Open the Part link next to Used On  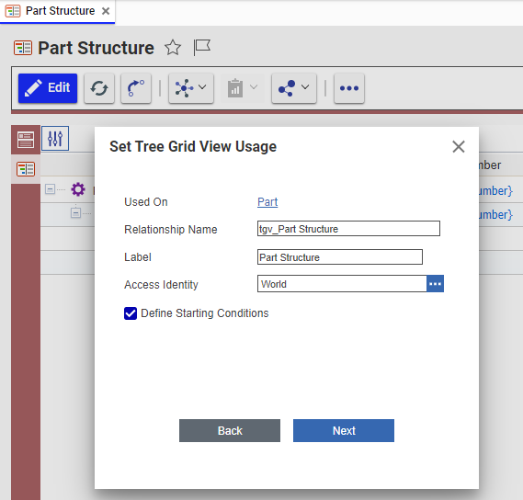point(267,202)
